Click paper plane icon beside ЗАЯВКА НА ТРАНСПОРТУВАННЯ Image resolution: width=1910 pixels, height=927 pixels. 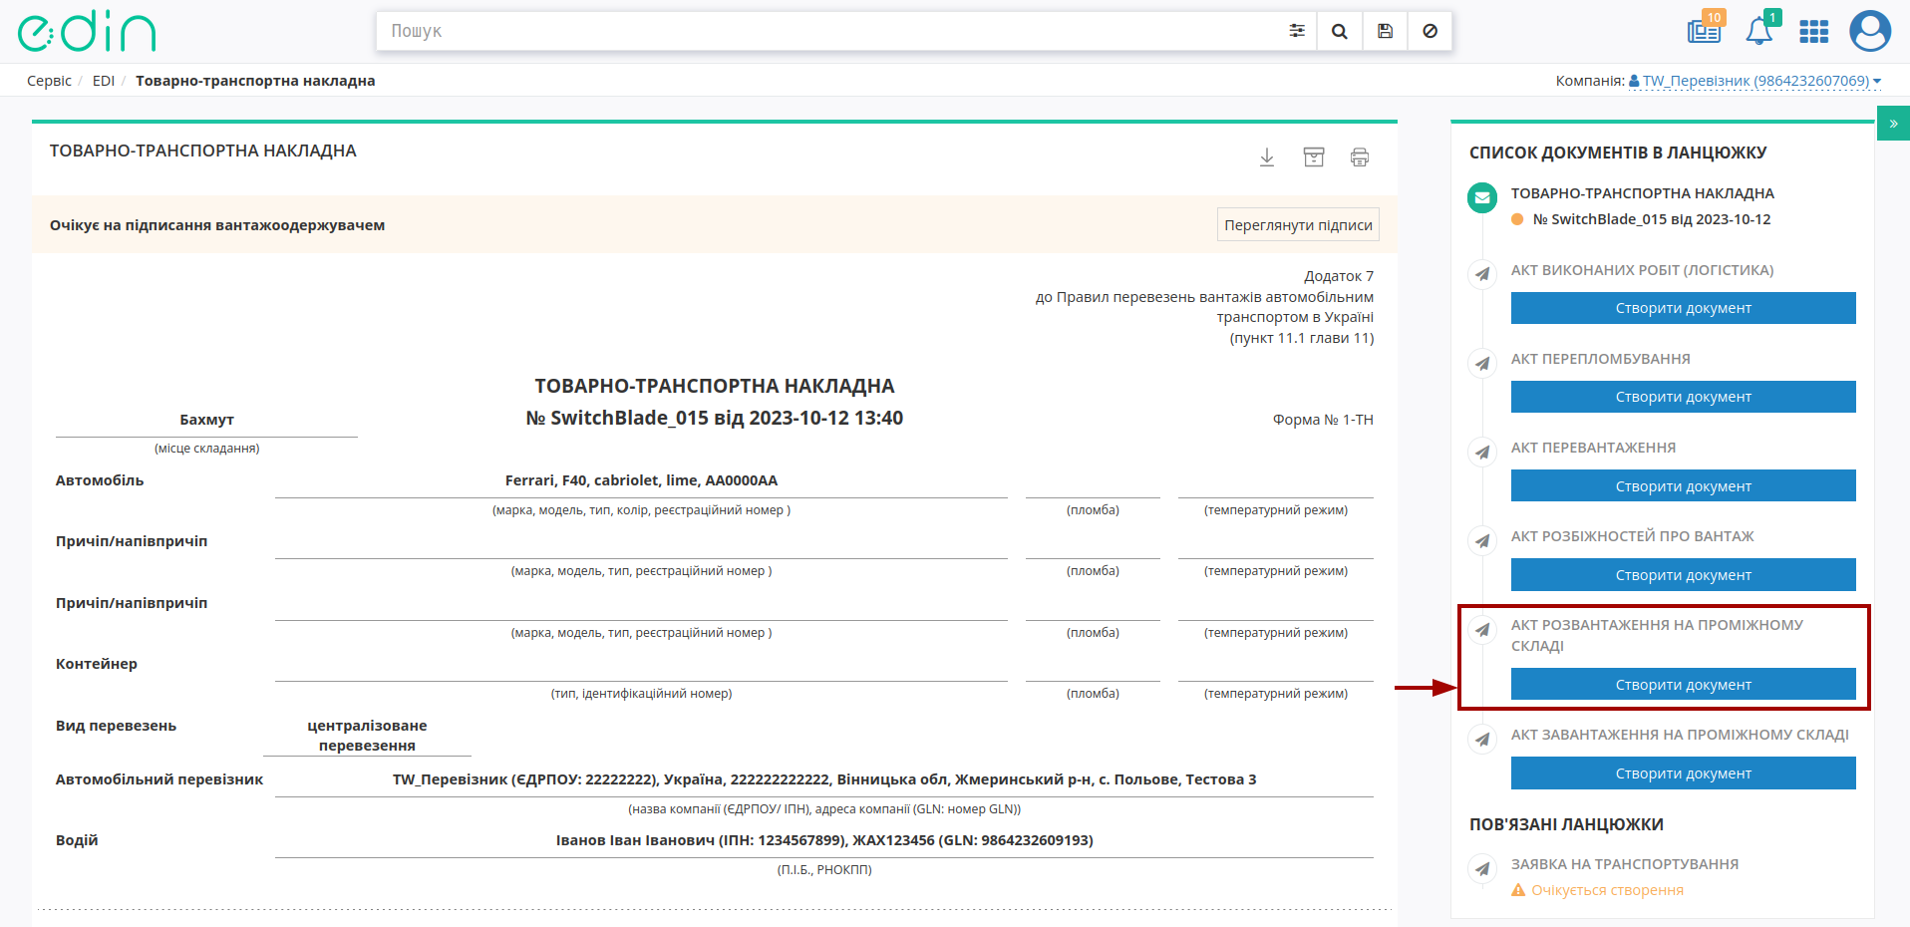click(1482, 868)
